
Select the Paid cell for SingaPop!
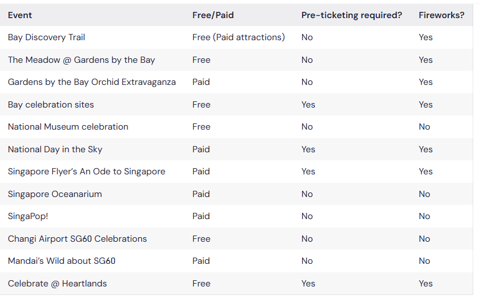click(201, 216)
